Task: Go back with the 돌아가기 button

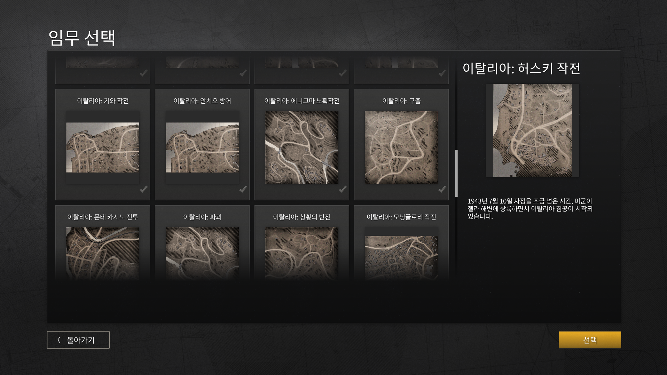Action: (x=78, y=340)
